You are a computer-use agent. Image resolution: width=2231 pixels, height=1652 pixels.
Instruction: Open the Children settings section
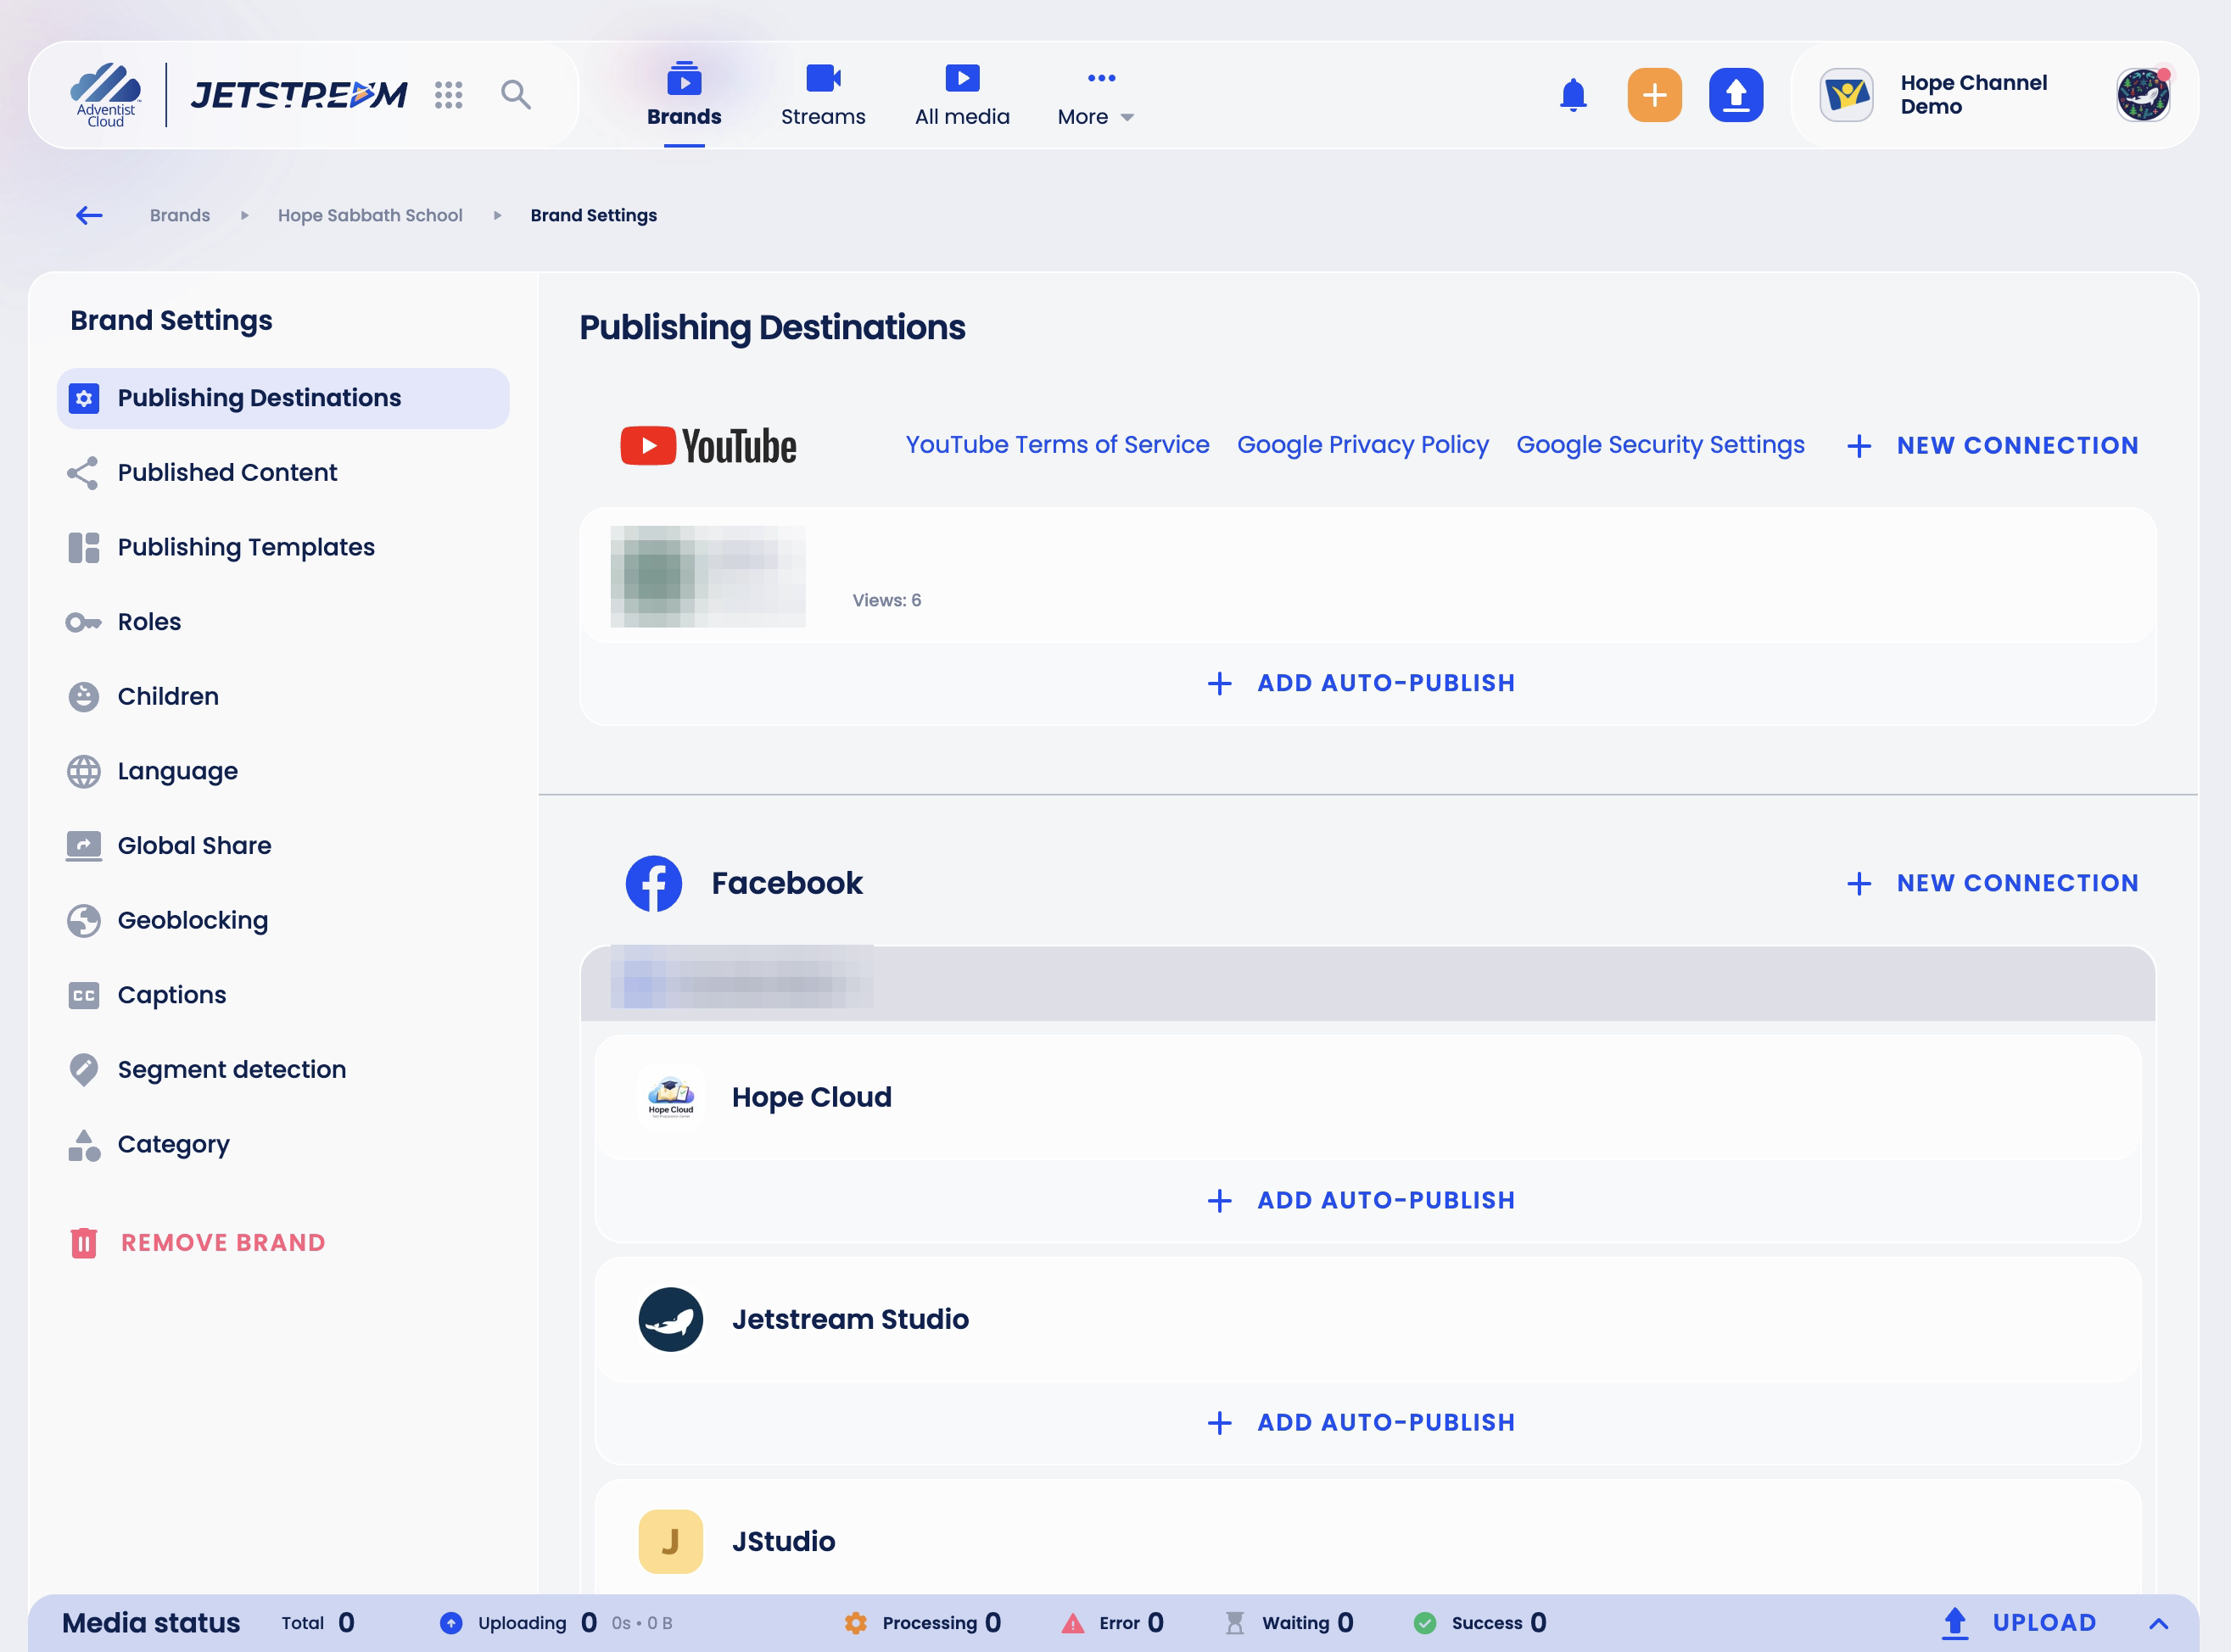click(283, 697)
